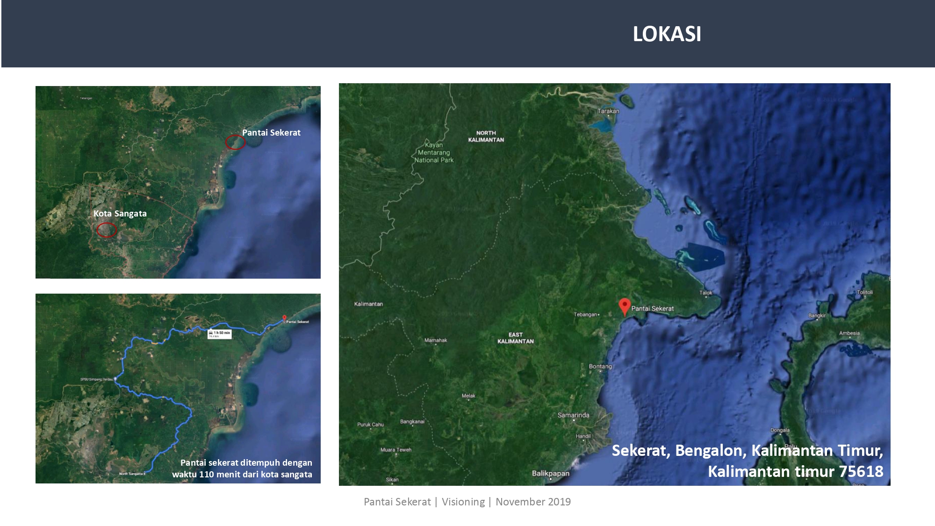Click footer text 'November 2019'

coord(533,502)
